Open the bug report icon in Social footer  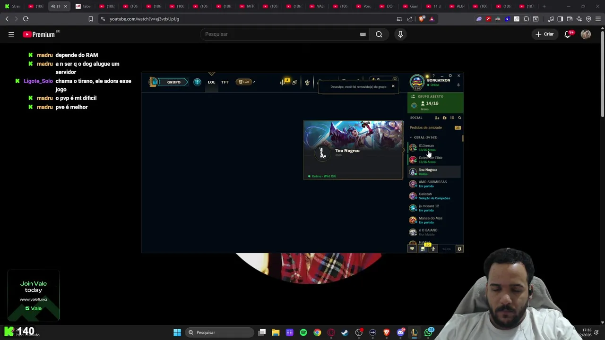(x=459, y=249)
